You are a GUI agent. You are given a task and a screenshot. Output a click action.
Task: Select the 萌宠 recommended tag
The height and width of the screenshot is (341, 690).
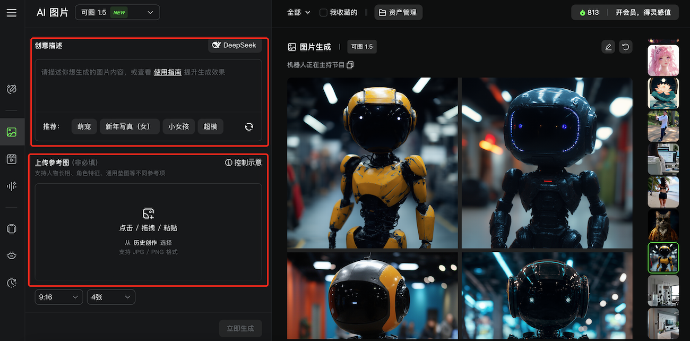pyautogui.click(x=84, y=126)
